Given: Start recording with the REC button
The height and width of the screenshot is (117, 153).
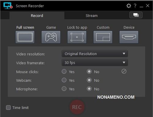Looking at the screenshot, I should (x=77, y=107).
